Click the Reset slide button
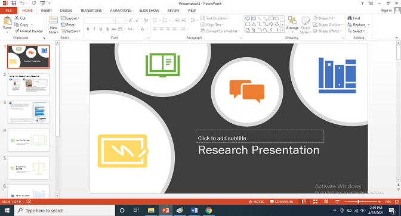This screenshot has width=401, height=216. [x=68, y=24]
